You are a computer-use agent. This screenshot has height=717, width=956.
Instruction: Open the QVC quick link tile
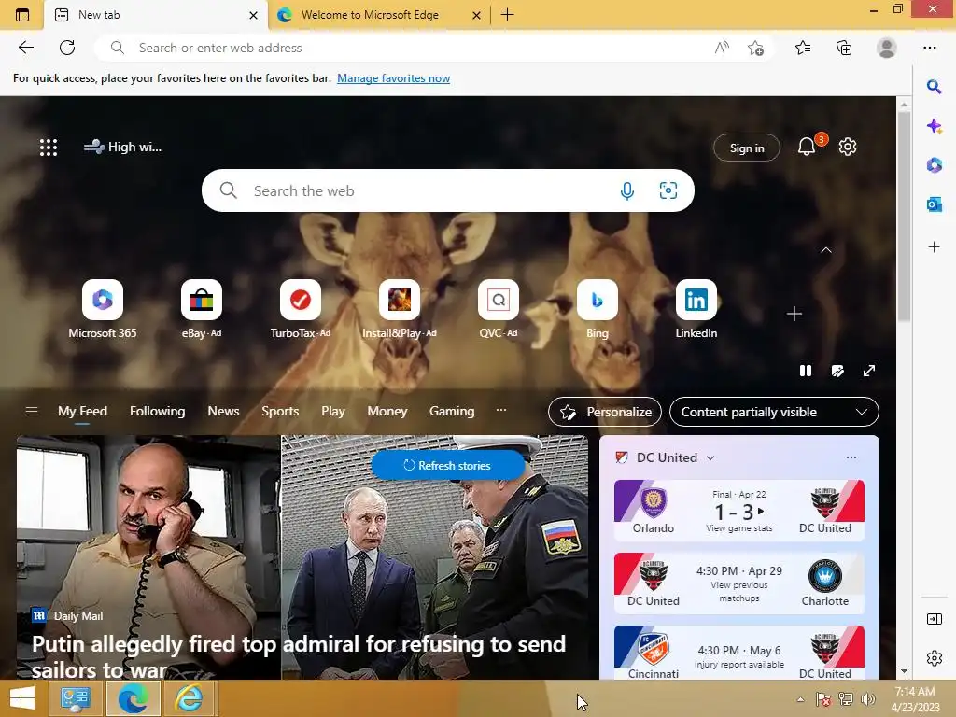tap(499, 309)
